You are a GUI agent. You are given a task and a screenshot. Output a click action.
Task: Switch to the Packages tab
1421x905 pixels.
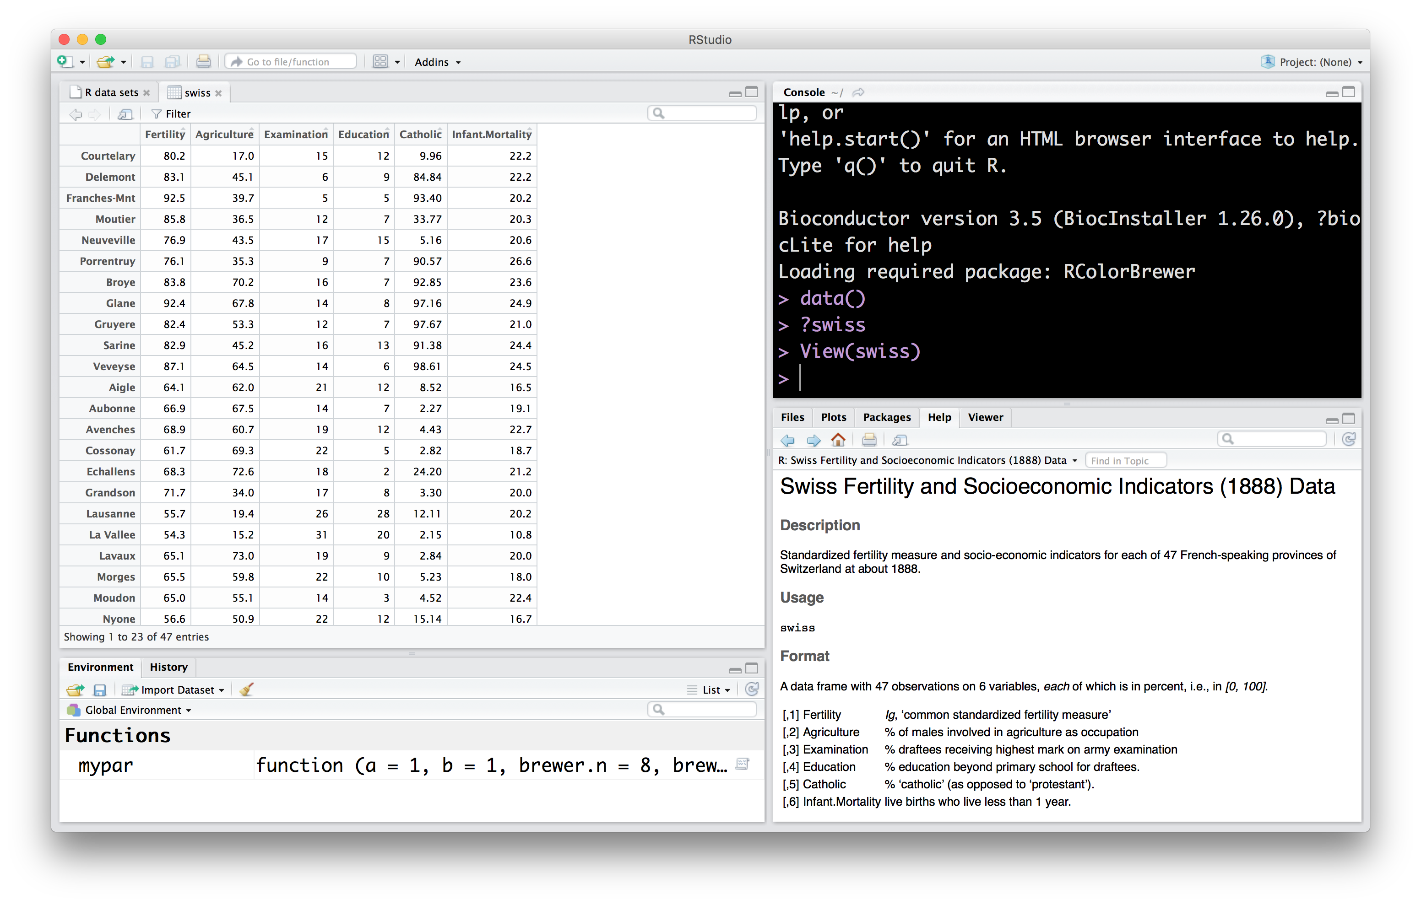887,418
